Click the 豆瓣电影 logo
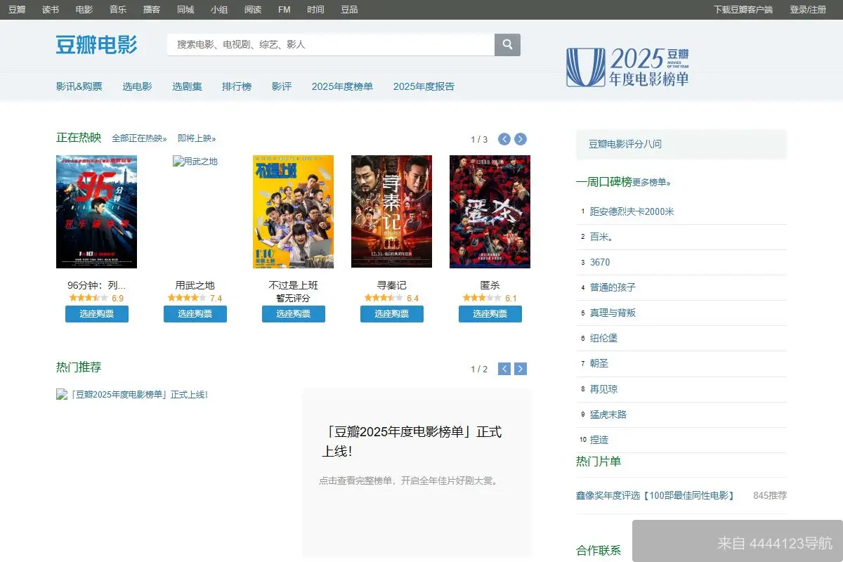843x562 pixels. coord(96,44)
